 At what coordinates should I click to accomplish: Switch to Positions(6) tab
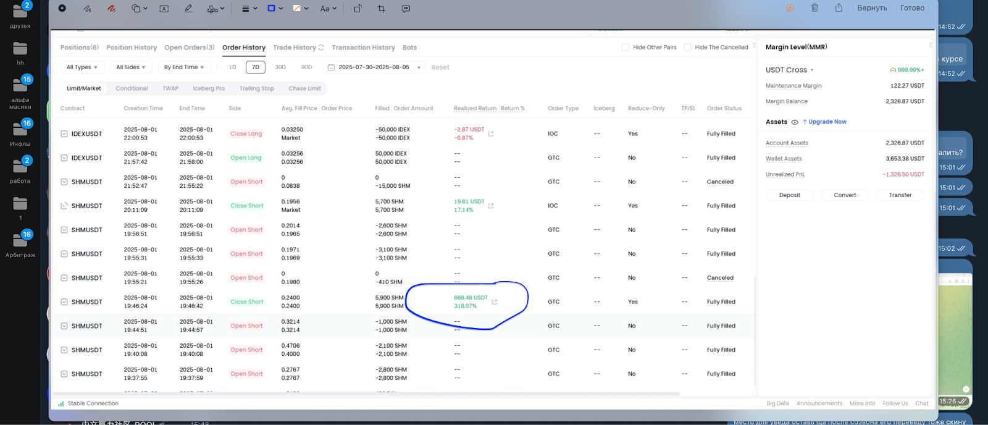point(80,48)
